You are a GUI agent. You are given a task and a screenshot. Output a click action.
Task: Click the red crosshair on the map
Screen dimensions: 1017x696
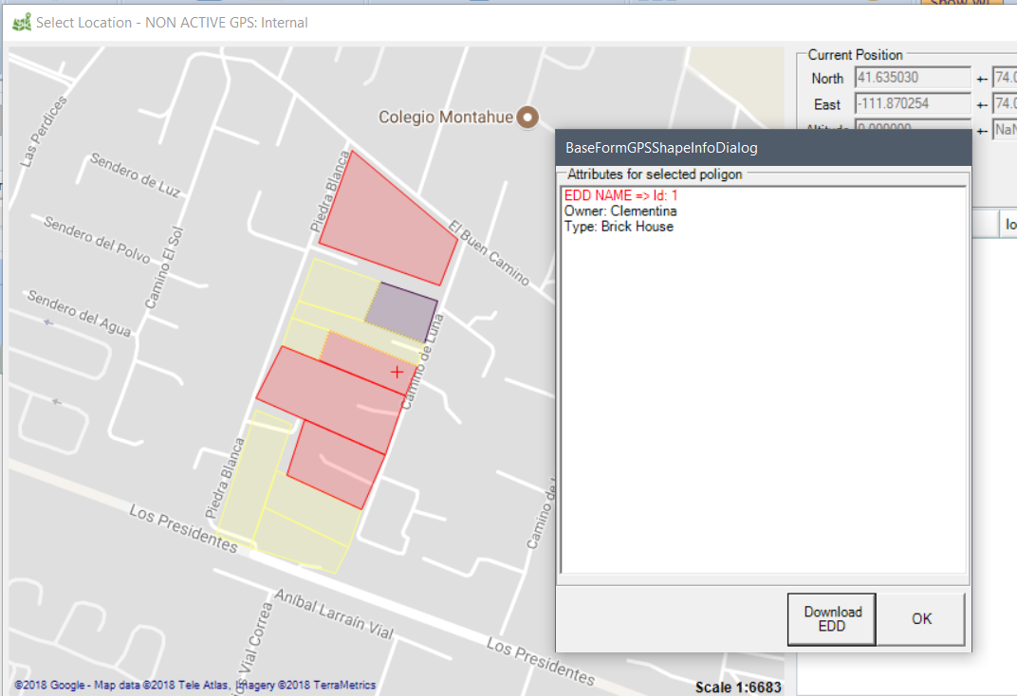[x=398, y=373]
